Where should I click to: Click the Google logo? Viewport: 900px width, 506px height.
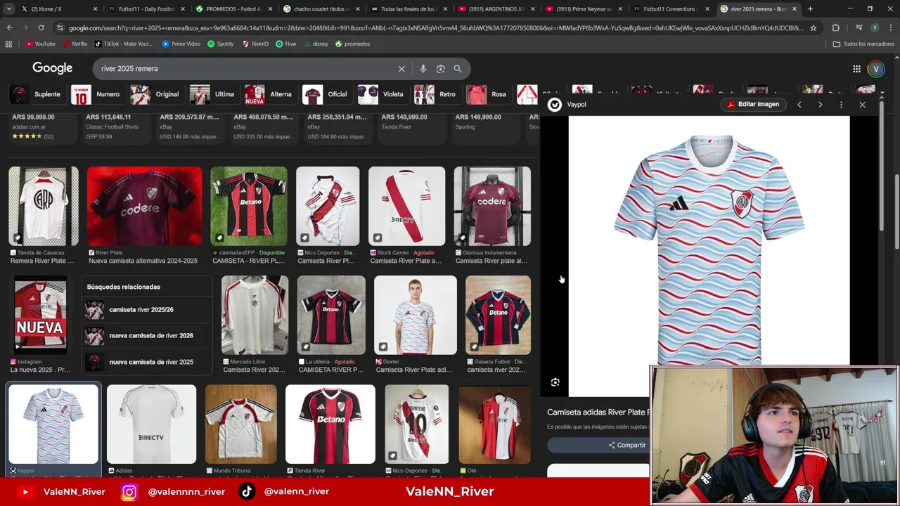pos(52,68)
